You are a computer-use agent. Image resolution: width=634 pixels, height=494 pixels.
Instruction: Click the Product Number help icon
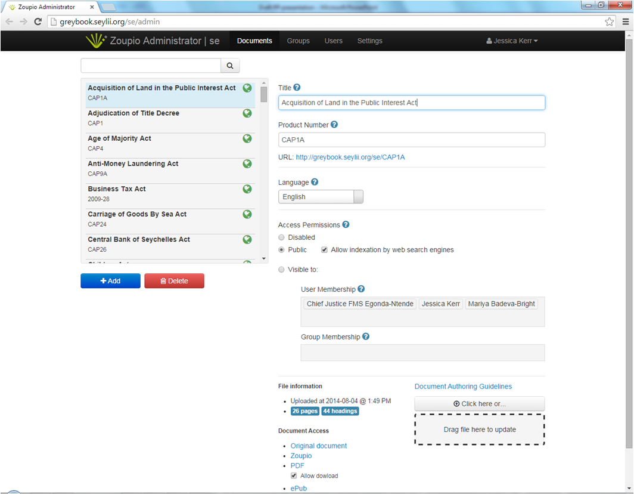coord(334,125)
